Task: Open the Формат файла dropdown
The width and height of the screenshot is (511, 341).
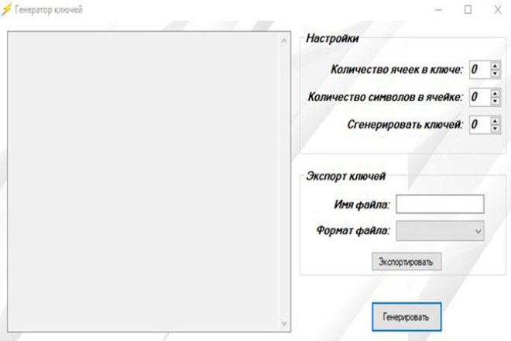Action: (440, 231)
